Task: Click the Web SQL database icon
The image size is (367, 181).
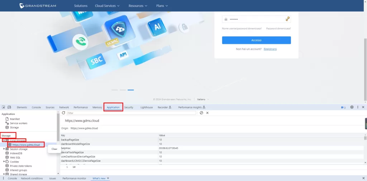Action: click(7, 157)
